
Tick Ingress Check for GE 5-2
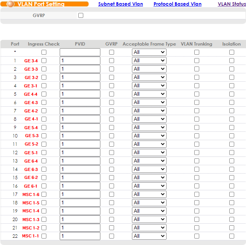(x=44, y=144)
